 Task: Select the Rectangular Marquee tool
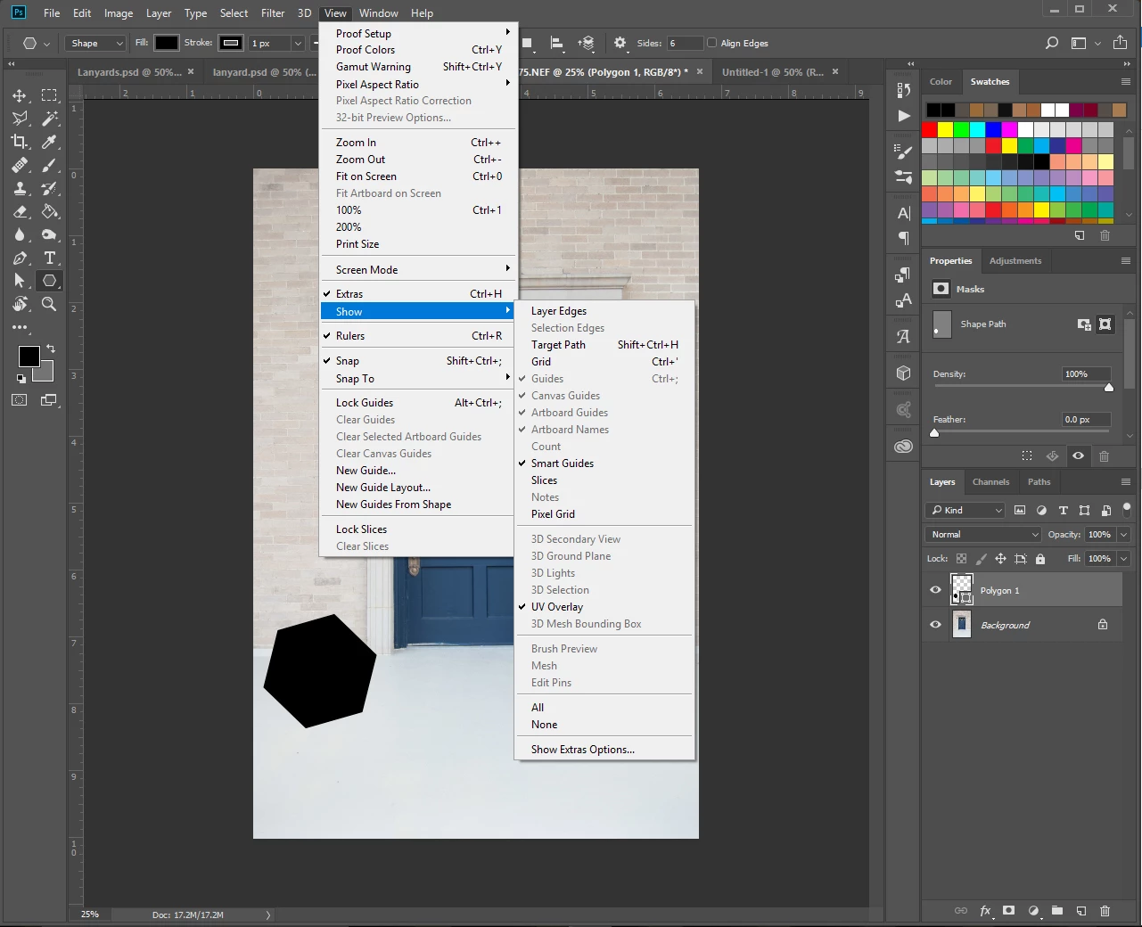tap(49, 95)
